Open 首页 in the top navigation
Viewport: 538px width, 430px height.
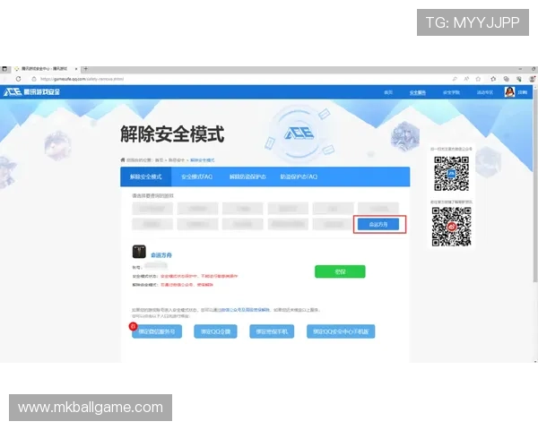pyautogui.click(x=388, y=92)
